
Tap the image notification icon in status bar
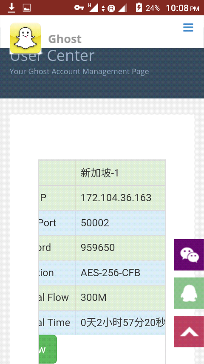coord(27,8)
